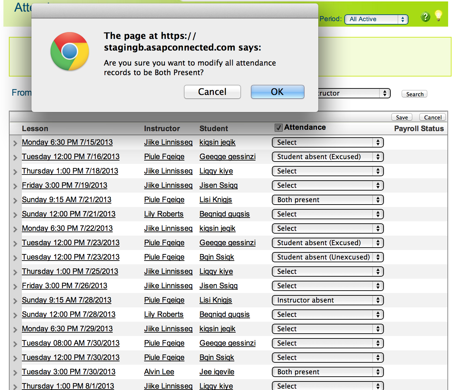
Task: Open instructor link Alvin Lee
Action: tap(159, 372)
